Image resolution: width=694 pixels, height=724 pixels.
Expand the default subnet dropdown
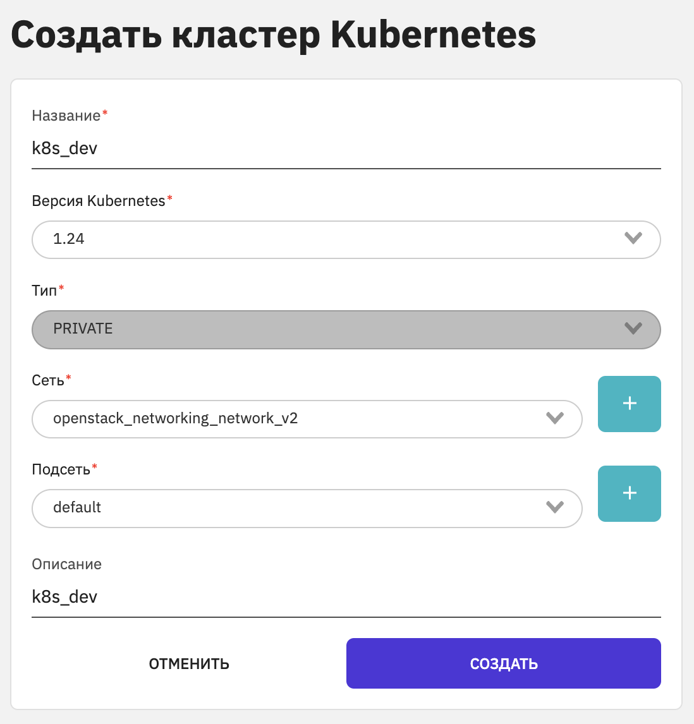[x=307, y=508]
